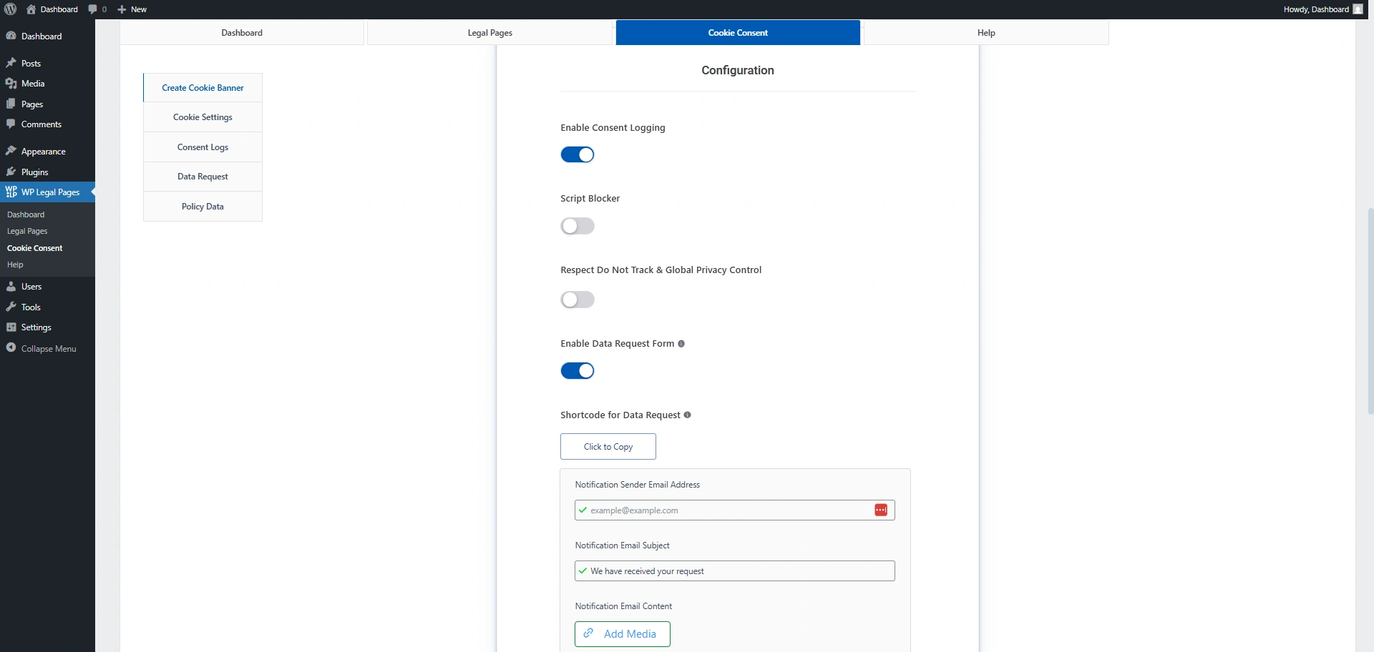
Task: Open the comments bubble icon in admin bar
Action: [x=93, y=9]
